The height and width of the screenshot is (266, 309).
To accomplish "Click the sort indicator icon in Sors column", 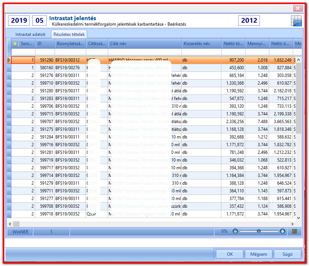I will click(x=15, y=44).
